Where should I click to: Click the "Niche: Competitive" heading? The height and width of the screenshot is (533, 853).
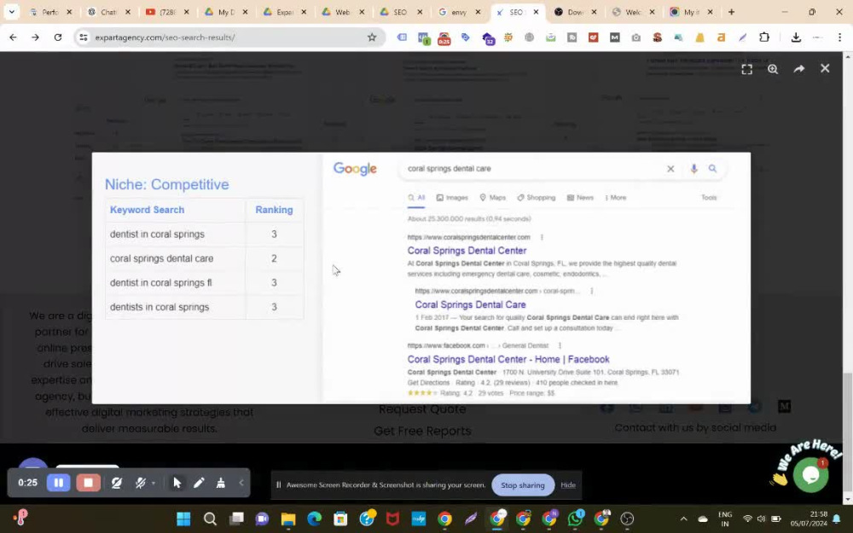167,184
